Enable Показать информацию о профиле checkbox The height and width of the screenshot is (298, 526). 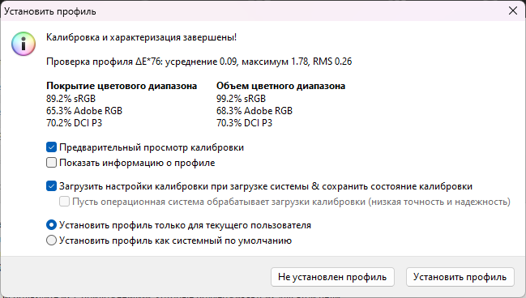click(x=51, y=163)
